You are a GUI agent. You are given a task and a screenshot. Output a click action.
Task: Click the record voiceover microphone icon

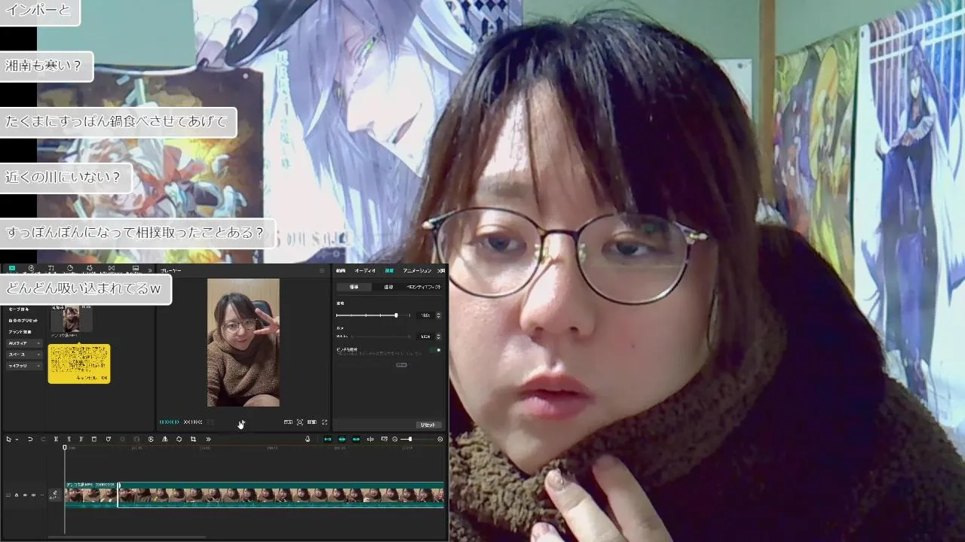308,439
